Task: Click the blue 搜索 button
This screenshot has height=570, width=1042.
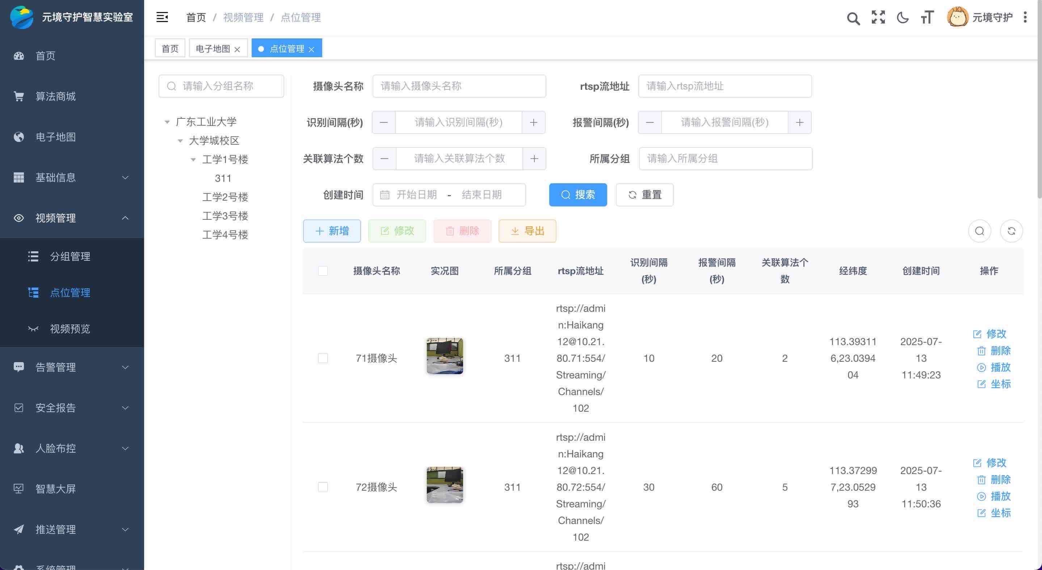Action: pyautogui.click(x=577, y=194)
